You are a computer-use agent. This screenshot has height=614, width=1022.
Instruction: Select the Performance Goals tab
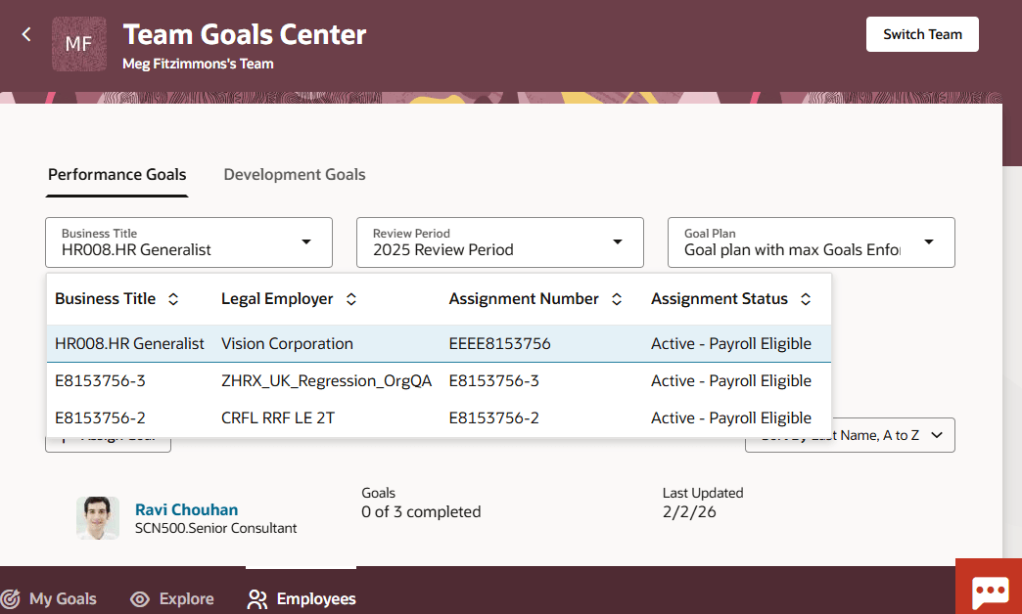pos(116,174)
